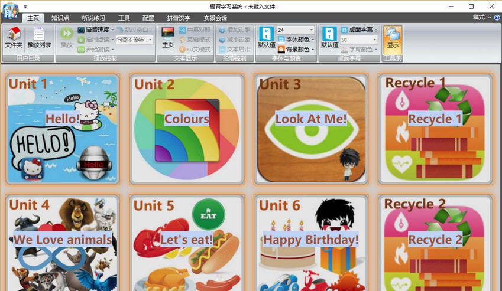Open the Recycle 2 lesson card
Screen dimensions: 502x291
435,243
